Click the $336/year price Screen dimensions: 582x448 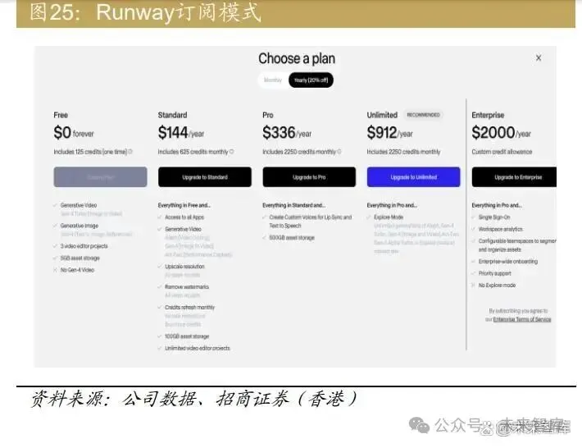287,133
